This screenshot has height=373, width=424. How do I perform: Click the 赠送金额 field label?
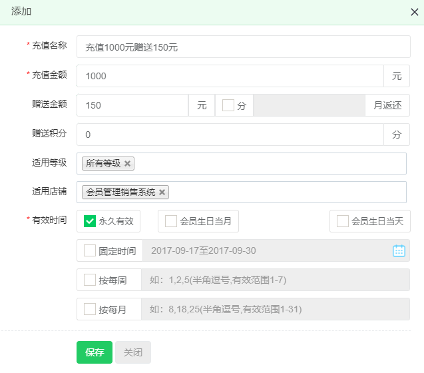click(49, 104)
